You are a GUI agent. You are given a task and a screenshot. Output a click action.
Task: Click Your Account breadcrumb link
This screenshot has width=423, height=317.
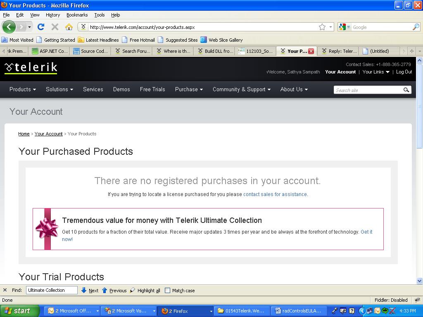[x=49, y=134]
